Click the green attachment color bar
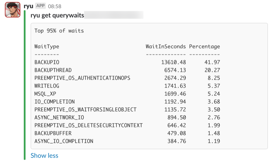271x163 pixels. point(25,85)
